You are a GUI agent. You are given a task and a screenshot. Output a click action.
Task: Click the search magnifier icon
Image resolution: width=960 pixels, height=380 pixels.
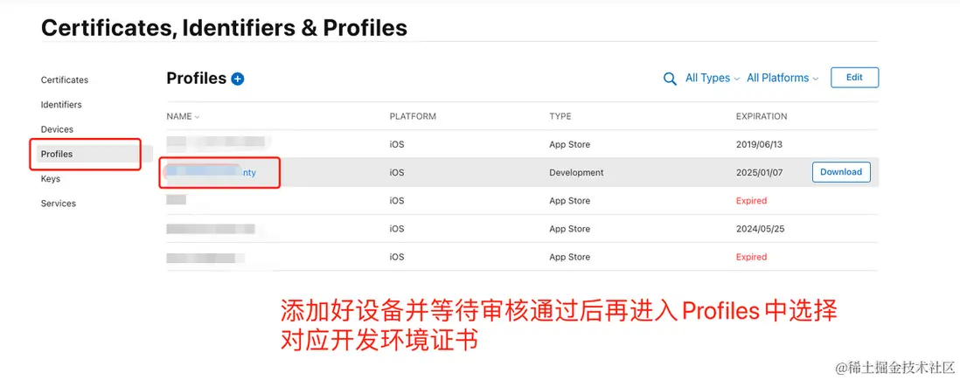(670, 79)
